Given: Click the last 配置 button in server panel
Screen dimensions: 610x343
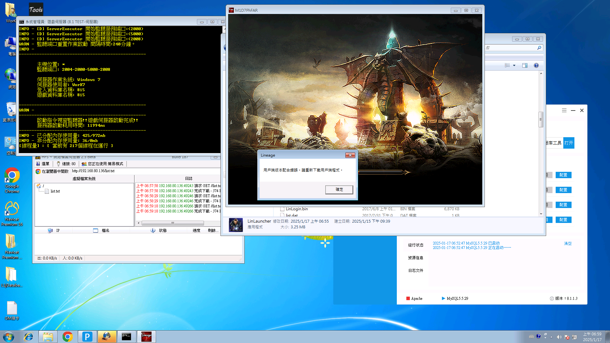Looking at the screenshot, I should (563, 220).
